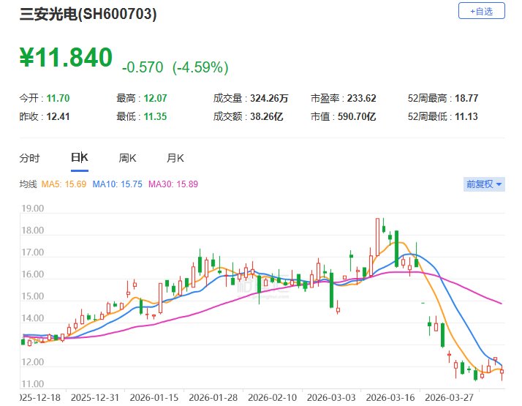522x406 pixels.
Task: Click the 2026-02-10 date axis label
Action: coord(272,398)
